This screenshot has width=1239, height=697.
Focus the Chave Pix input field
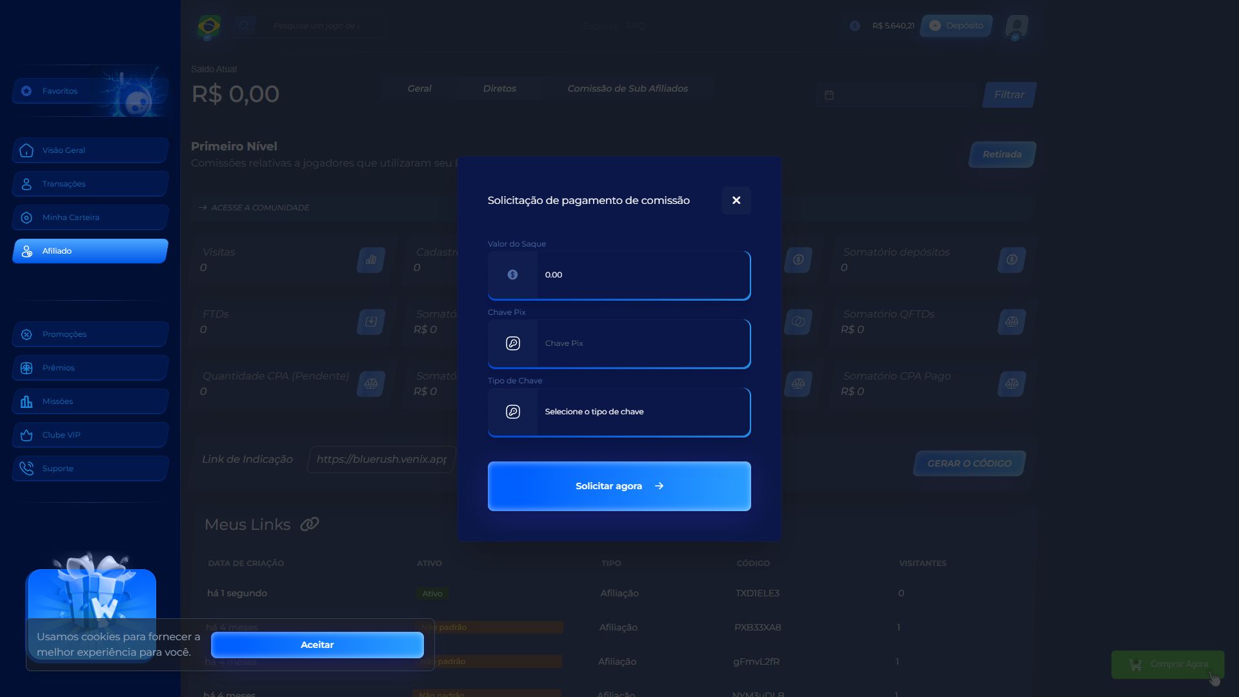coord(643,343)
